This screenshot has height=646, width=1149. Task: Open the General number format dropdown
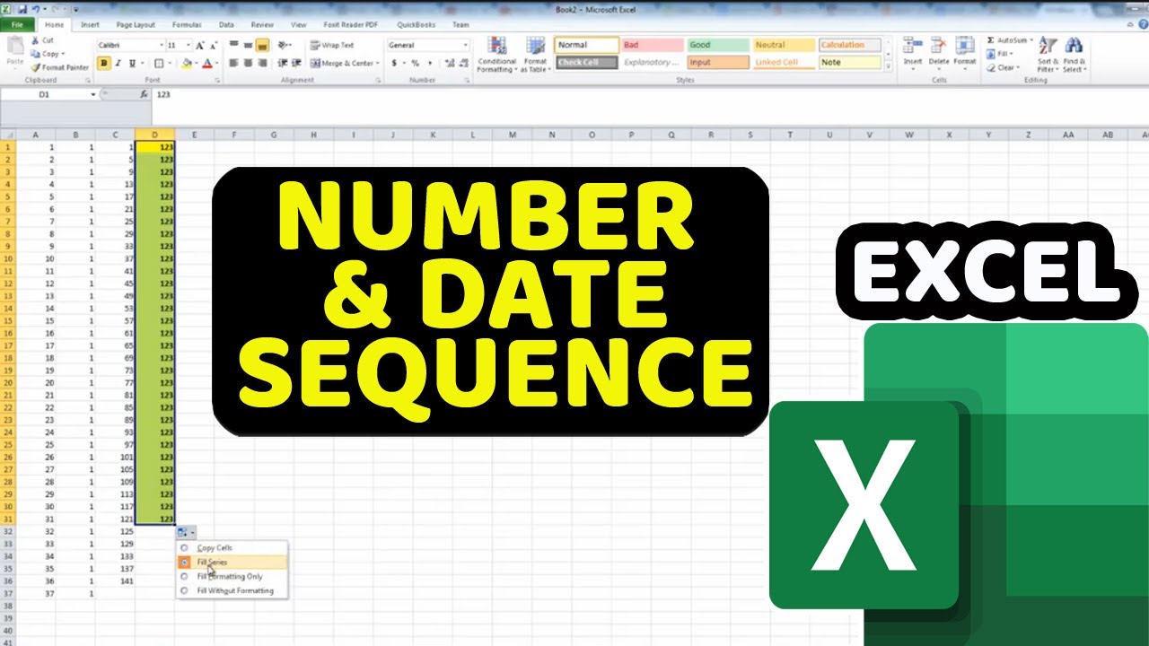(465, 45)
